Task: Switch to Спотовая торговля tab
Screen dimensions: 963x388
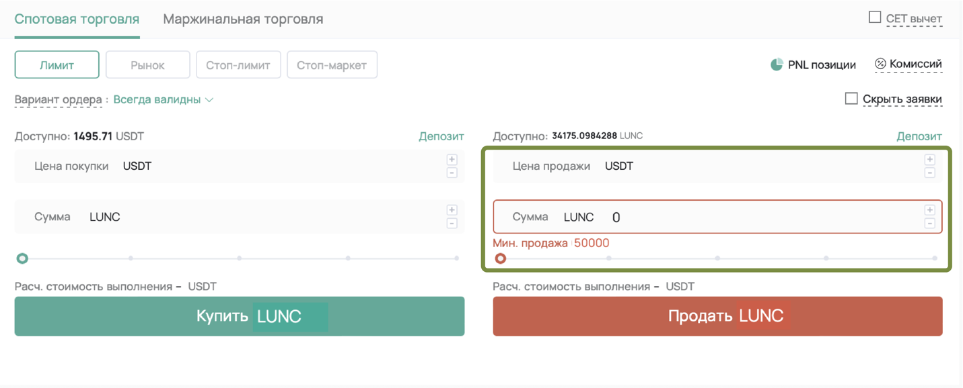Action: click(x=77, y=19)
